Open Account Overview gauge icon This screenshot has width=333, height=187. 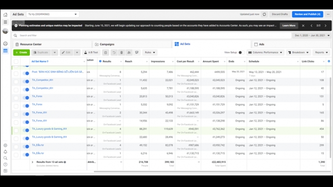(5, 44)
